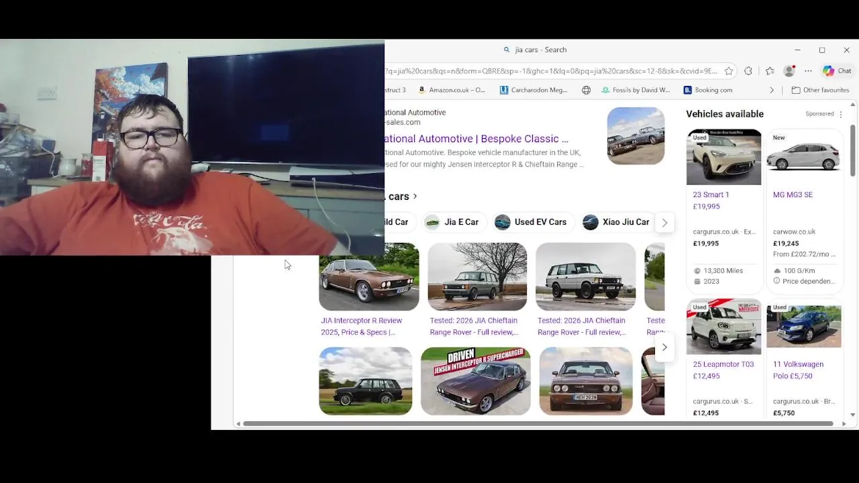Click the horizontal page scrollbar
Viewport: 859px width, 483px height.
[538, 424]
